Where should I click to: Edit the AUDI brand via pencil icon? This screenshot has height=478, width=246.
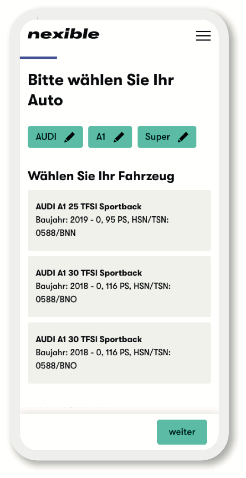69,137
